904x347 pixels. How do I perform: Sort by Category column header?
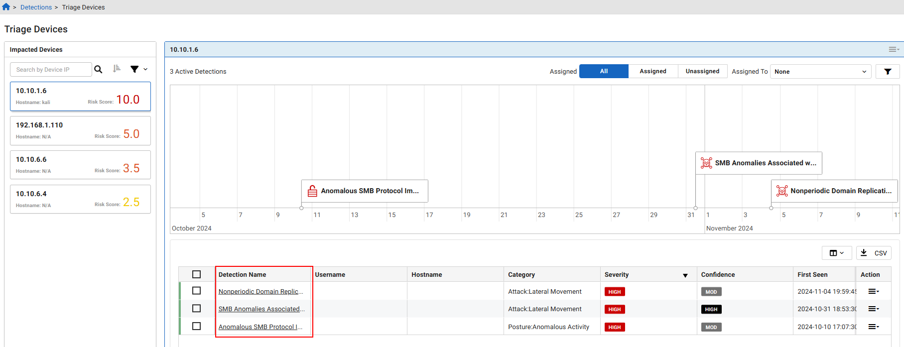[521, 275]
